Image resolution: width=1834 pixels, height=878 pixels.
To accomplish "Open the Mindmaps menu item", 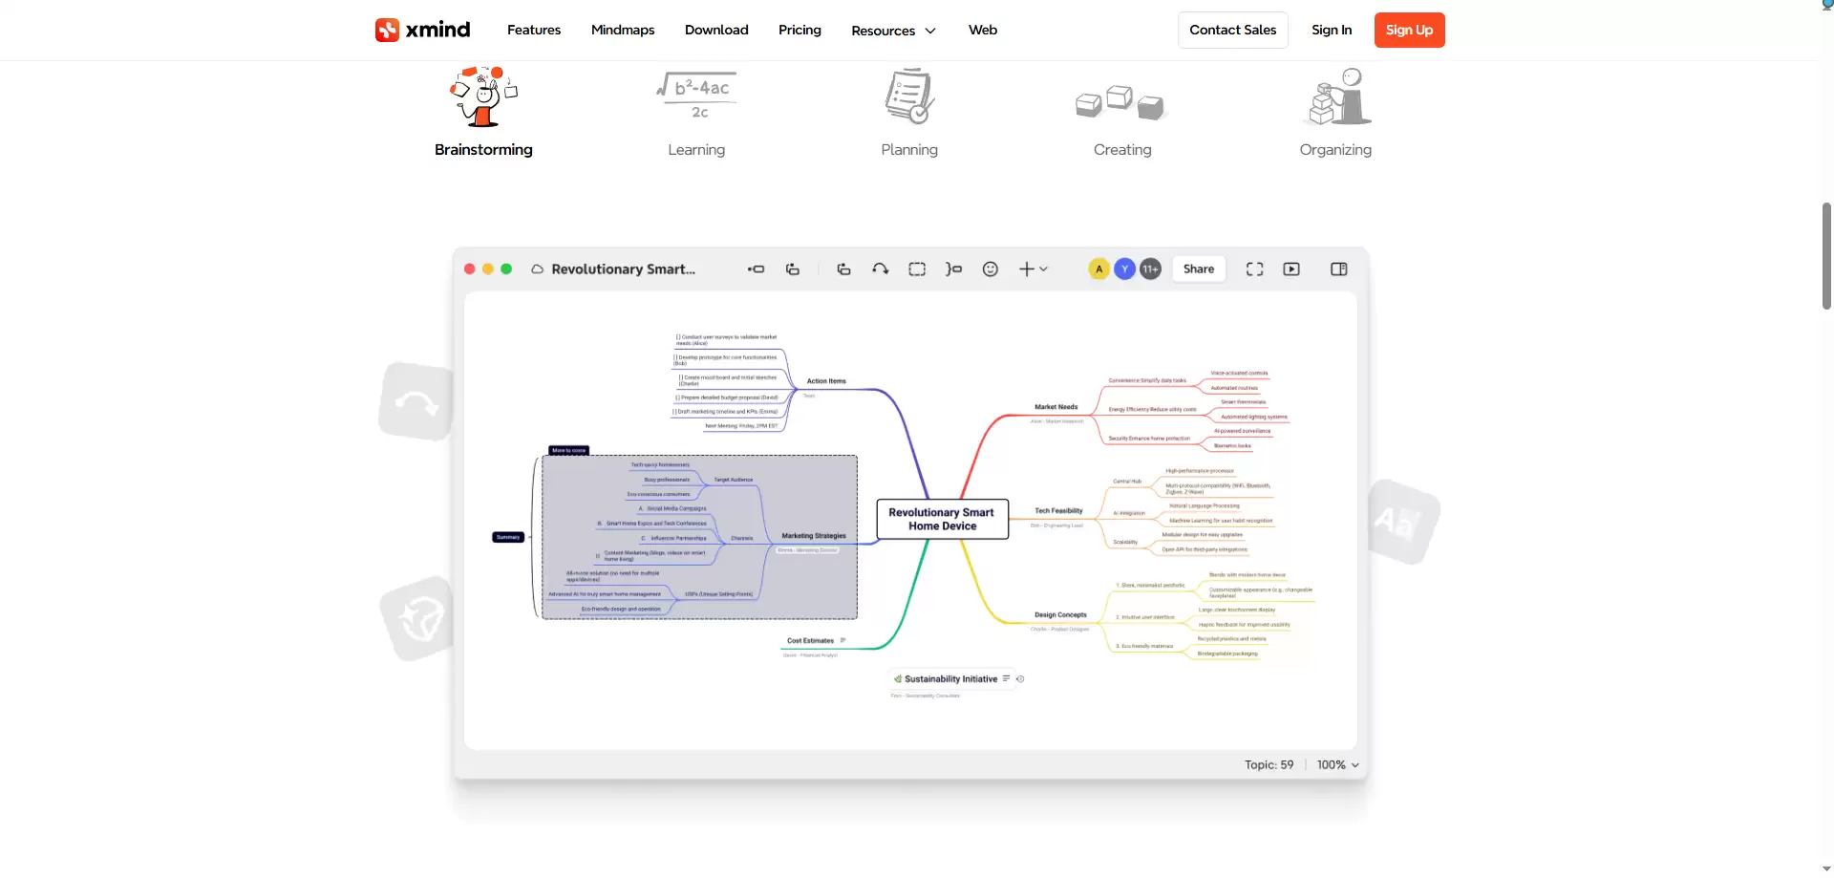I will point(623,30).
